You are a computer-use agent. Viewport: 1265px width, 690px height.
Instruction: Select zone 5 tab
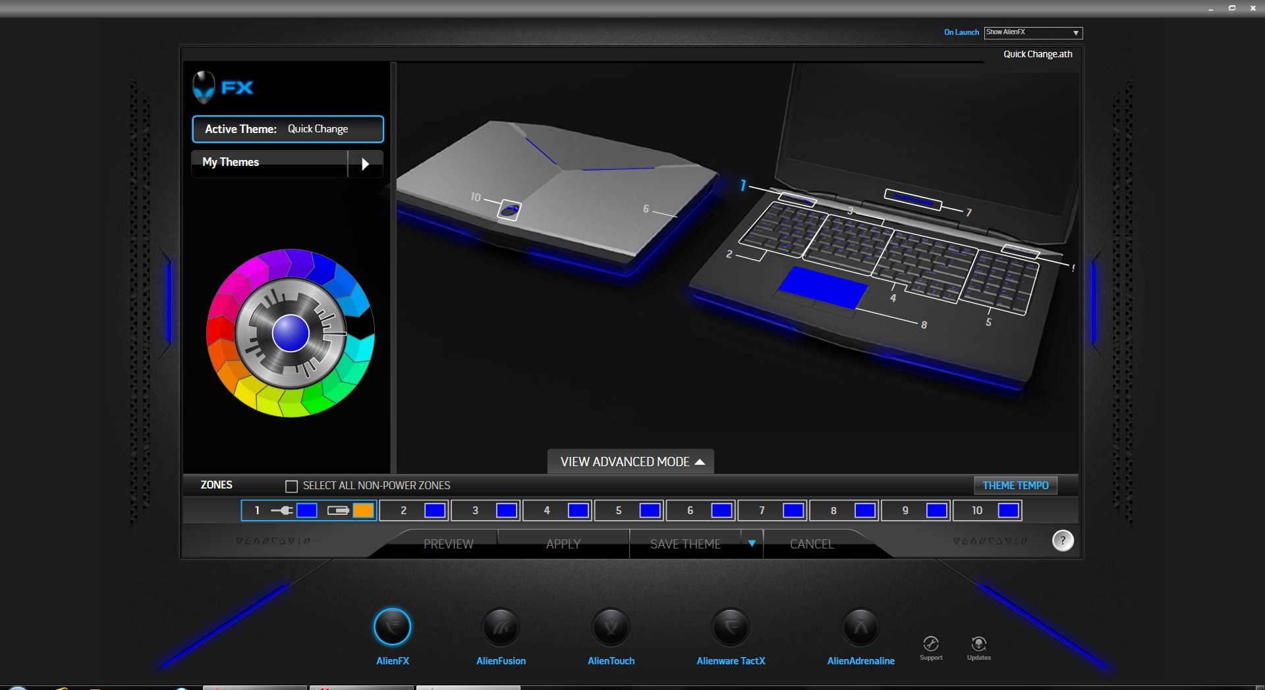630,510
